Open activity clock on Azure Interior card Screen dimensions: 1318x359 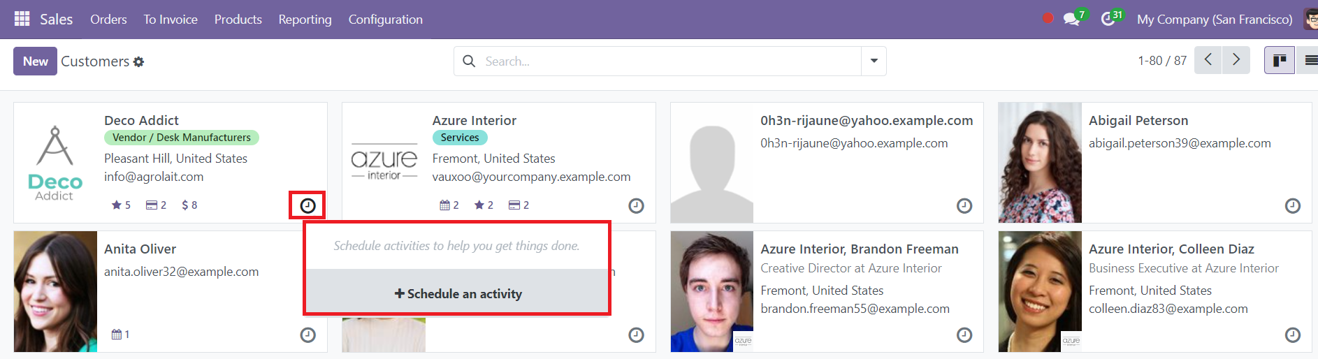pyautogui.click(x=636, y=205)
